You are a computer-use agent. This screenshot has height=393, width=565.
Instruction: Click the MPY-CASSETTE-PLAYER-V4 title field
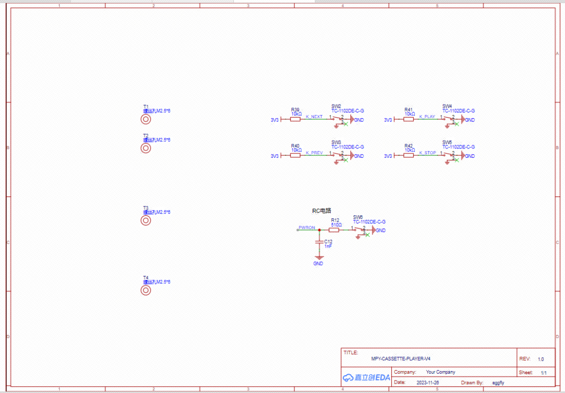tap(401, 359)
